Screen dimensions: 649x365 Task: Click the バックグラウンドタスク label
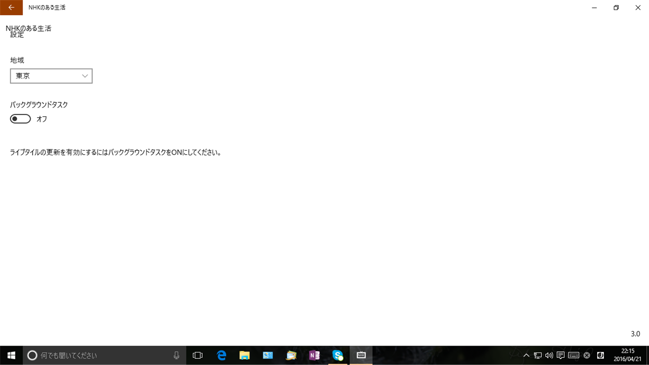click(x=39, y=105)
